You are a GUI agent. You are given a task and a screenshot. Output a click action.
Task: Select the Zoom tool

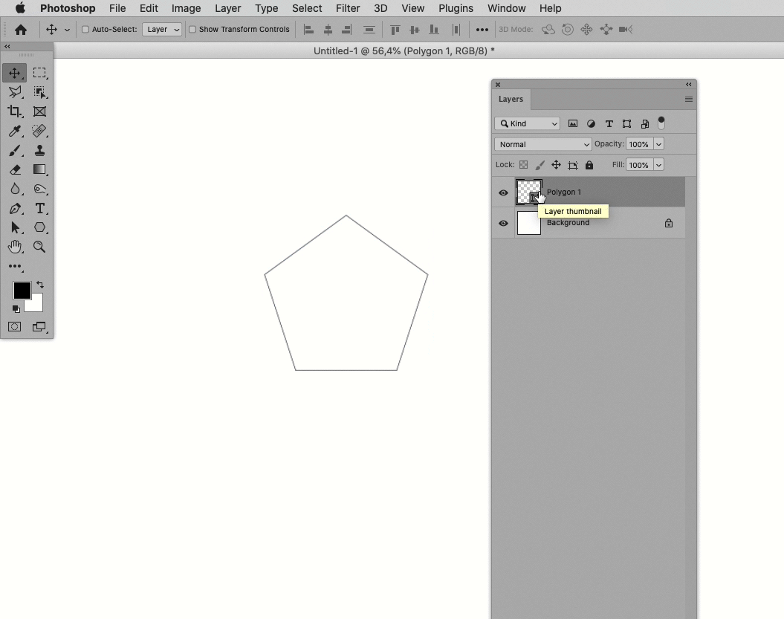click(x=39, y=247)
